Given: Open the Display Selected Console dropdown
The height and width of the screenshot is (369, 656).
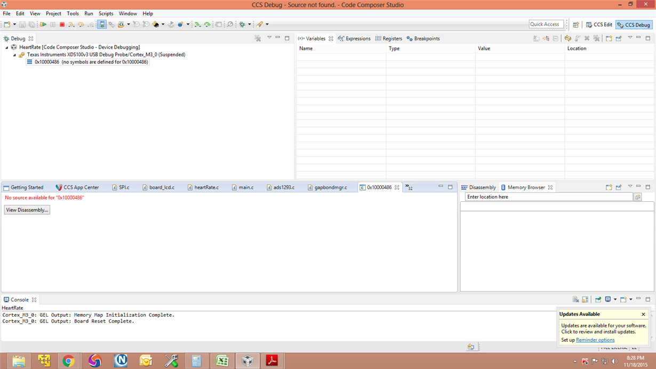Looking at the screenshot, I should pyautogui.click(x=615, y=300).
